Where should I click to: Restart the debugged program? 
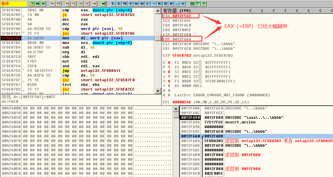38,3
